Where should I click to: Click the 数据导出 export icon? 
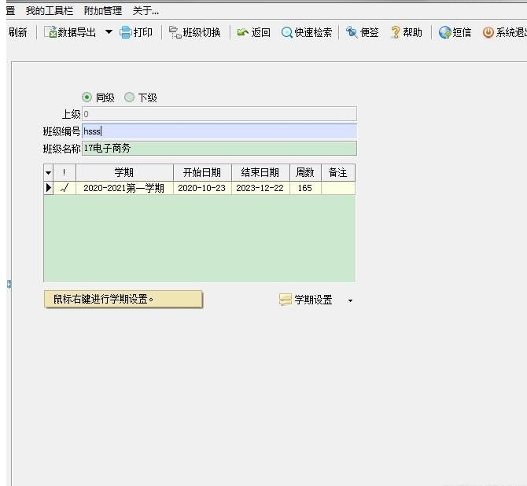click(50, 32)
